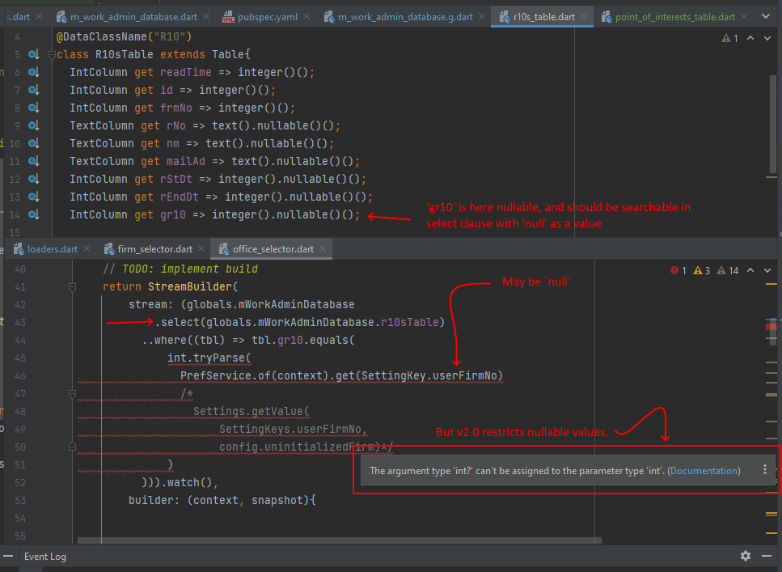This screenshot has width=782, height=572.
Task: Click SettingKey.userFirmNo on line 46
Action: point(429,376)
